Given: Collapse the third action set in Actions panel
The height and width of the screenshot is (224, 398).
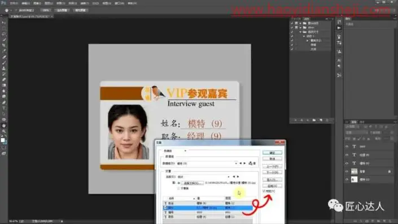Looking at the screenshot, I should (x=300, y=32).
